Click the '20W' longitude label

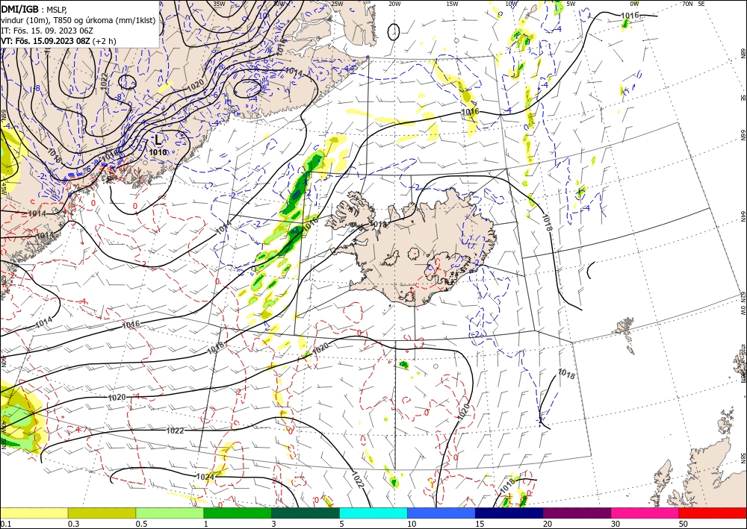pyautogui.click(x=394, y=4)
